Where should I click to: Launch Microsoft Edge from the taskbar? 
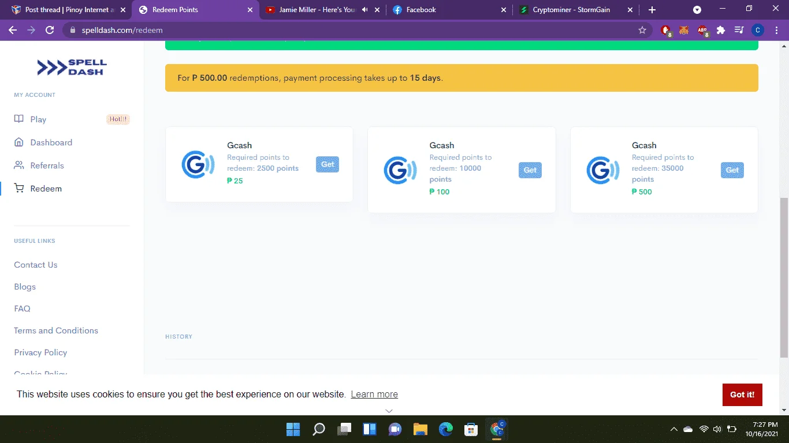pos(446,429)
